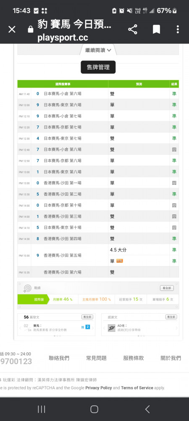
Task: Tap the 推 2 recommend badge
Action: 85,327
